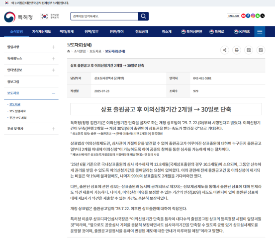This screenshot has width=275, height=238.
Task: Collapse the 보도자료 sidebar section
Action: [x=54, y=93]
